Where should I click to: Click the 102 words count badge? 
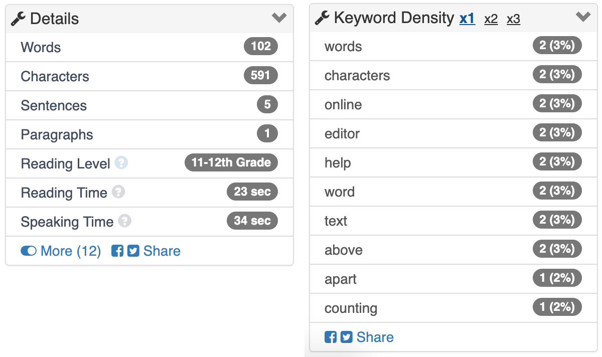(x=261, y=47)
